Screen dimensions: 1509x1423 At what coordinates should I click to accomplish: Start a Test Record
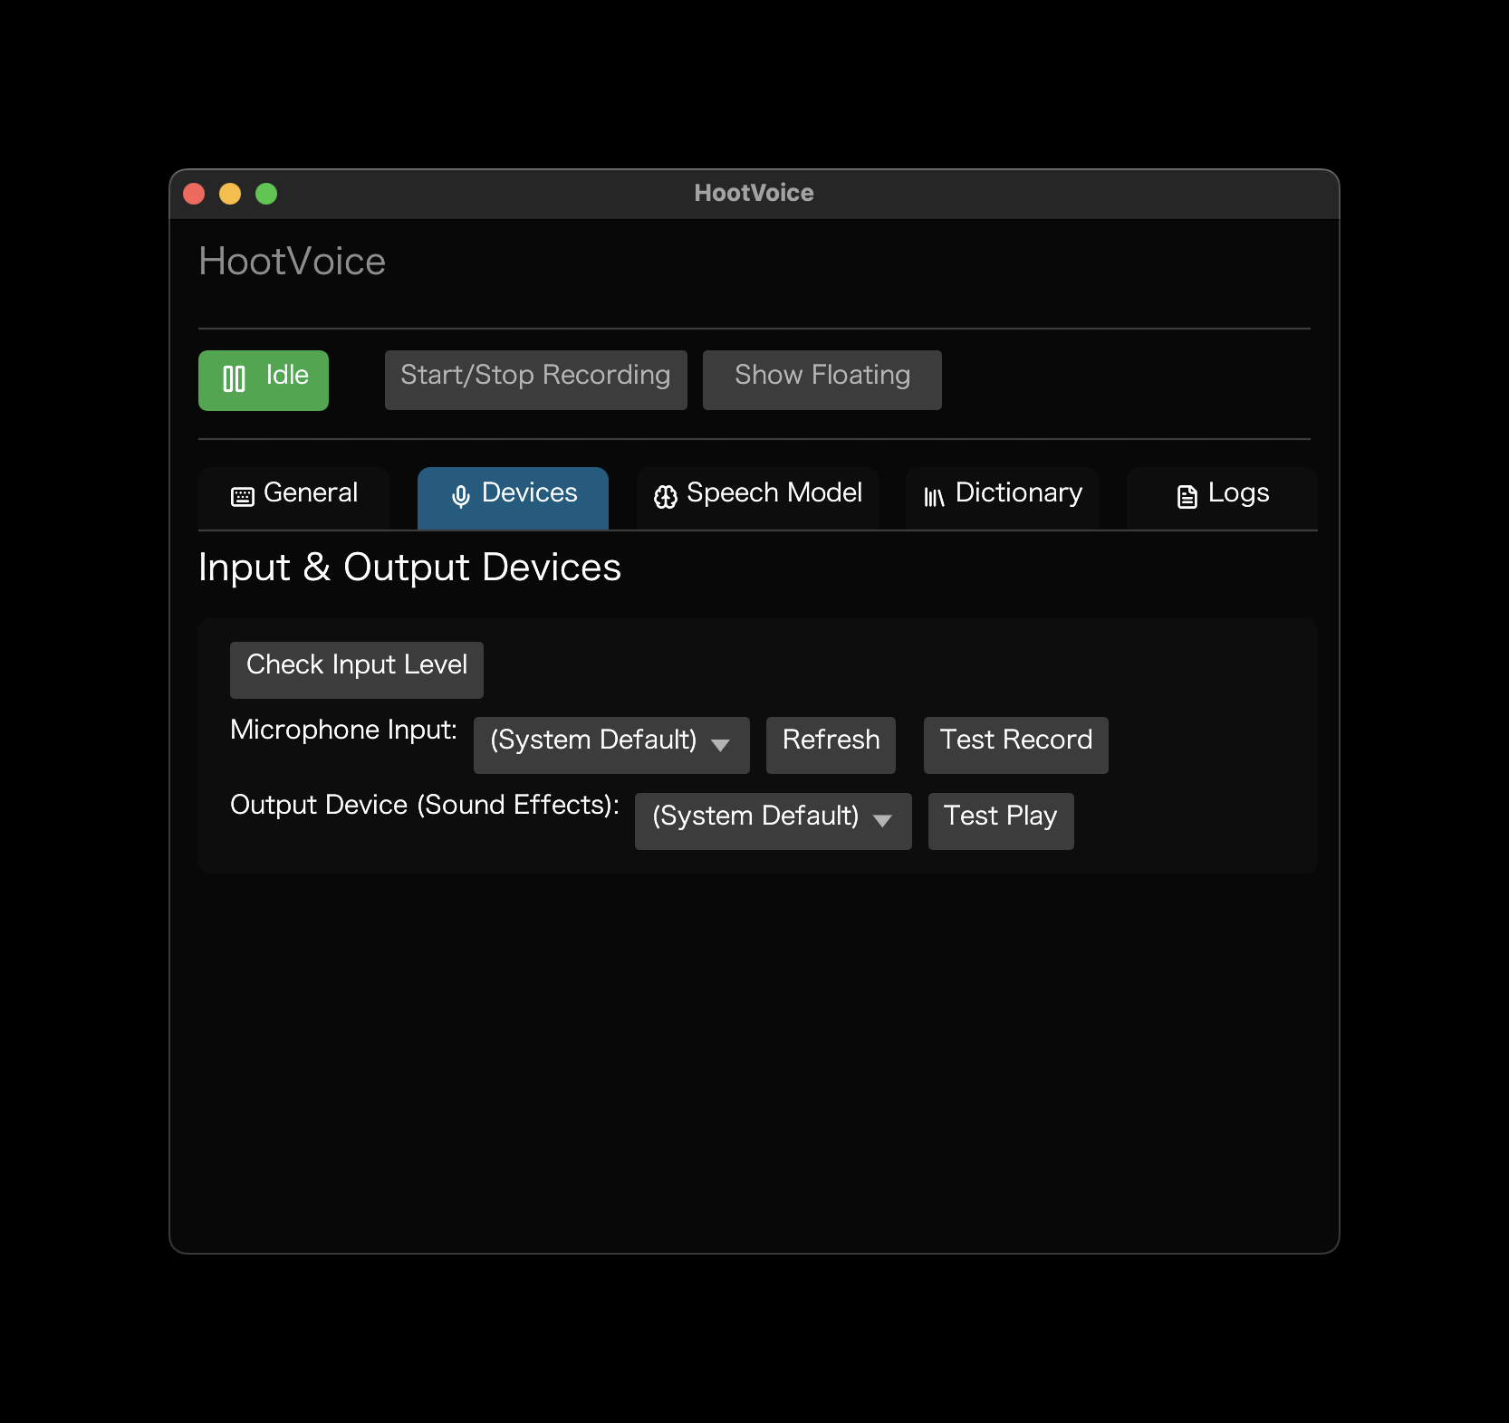[1015, 744]
